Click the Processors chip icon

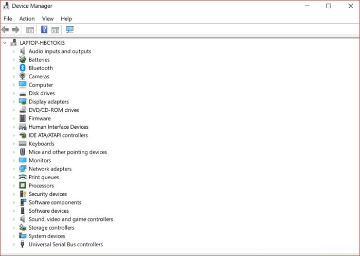tap(23, 185)
